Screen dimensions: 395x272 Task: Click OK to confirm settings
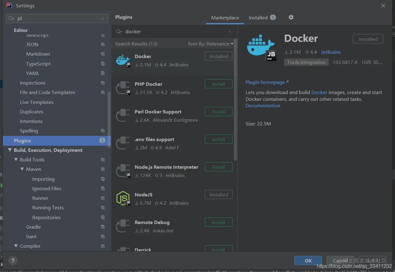click(308, 260)
